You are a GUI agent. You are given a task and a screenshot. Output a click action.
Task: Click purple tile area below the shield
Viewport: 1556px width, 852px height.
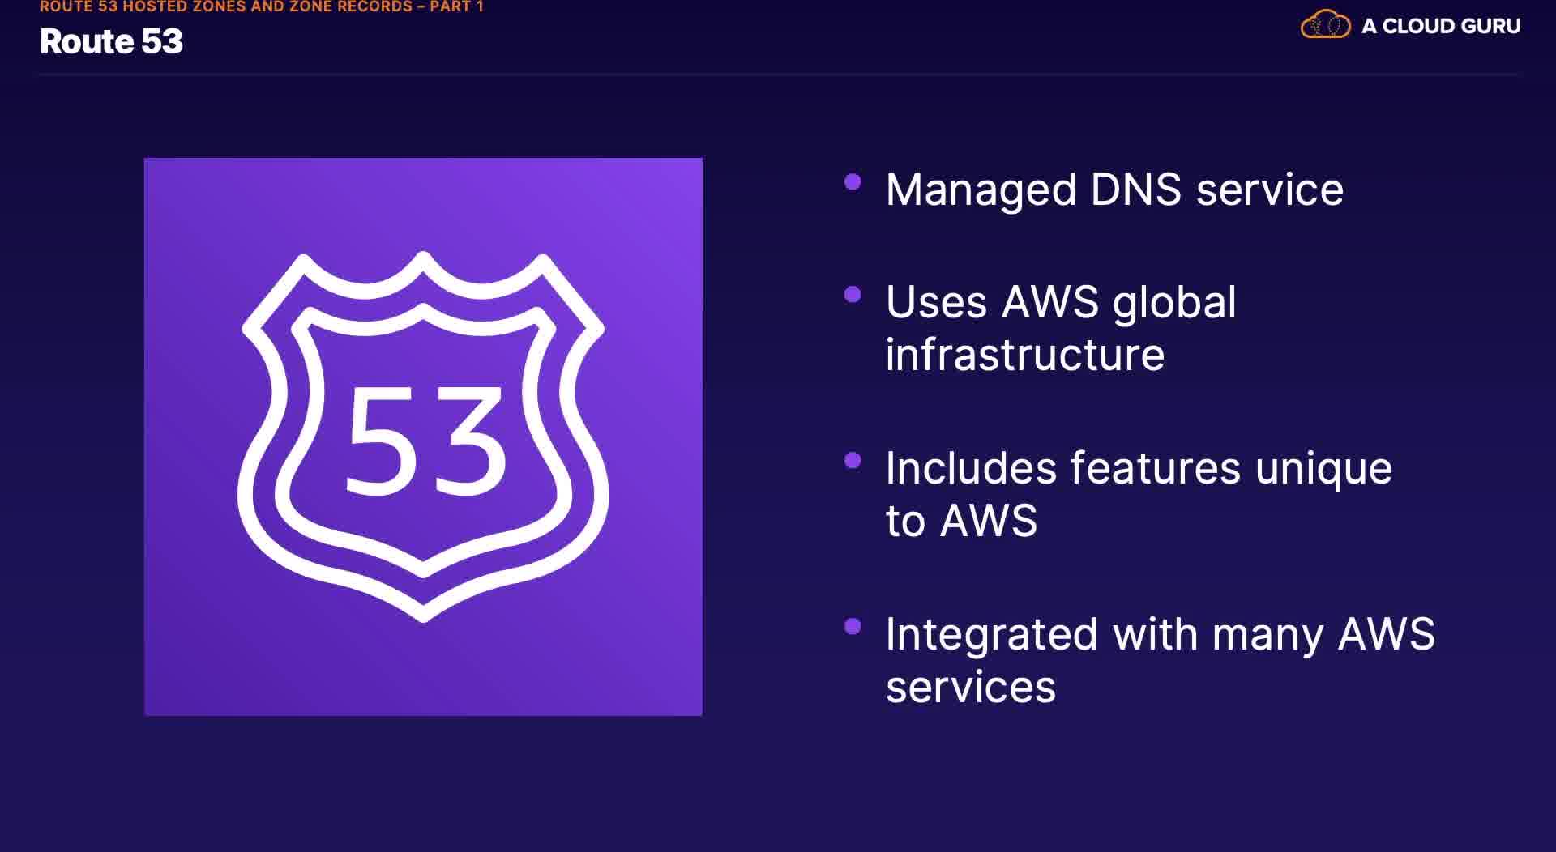pyautogui.click(x=423, y=672)
